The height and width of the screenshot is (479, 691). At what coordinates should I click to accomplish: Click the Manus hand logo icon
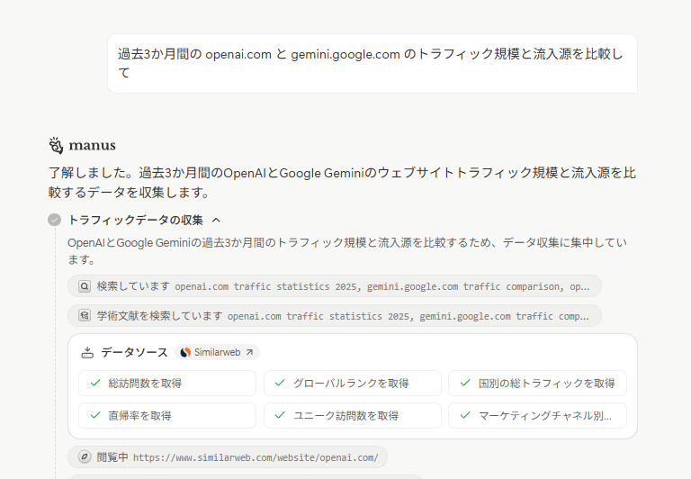point(56,145)
